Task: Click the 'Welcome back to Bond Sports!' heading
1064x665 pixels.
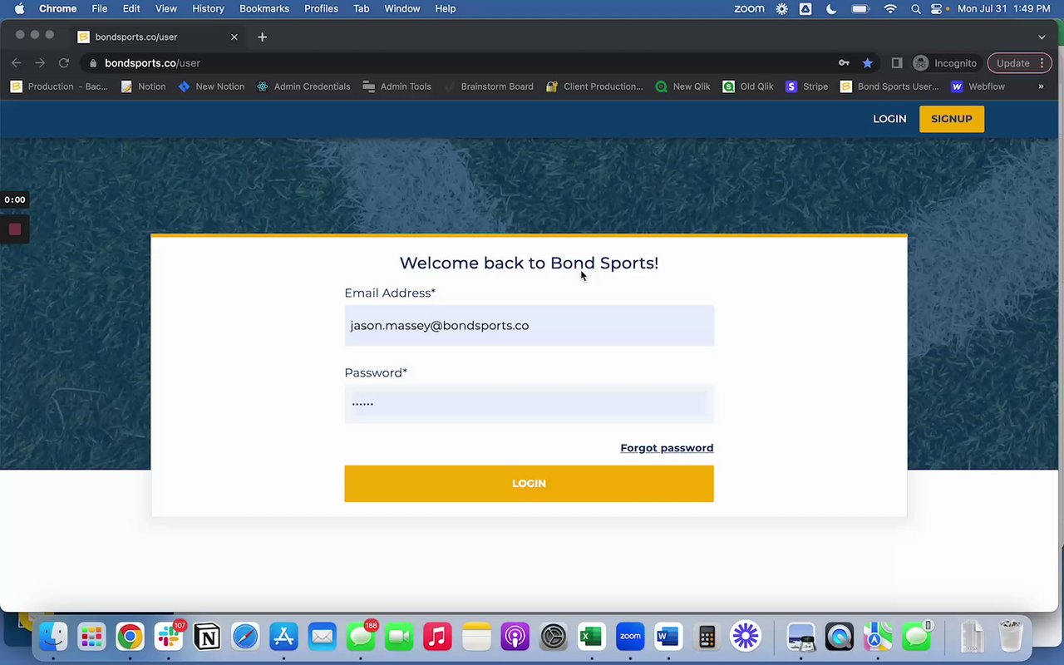Action: point(529,263)
